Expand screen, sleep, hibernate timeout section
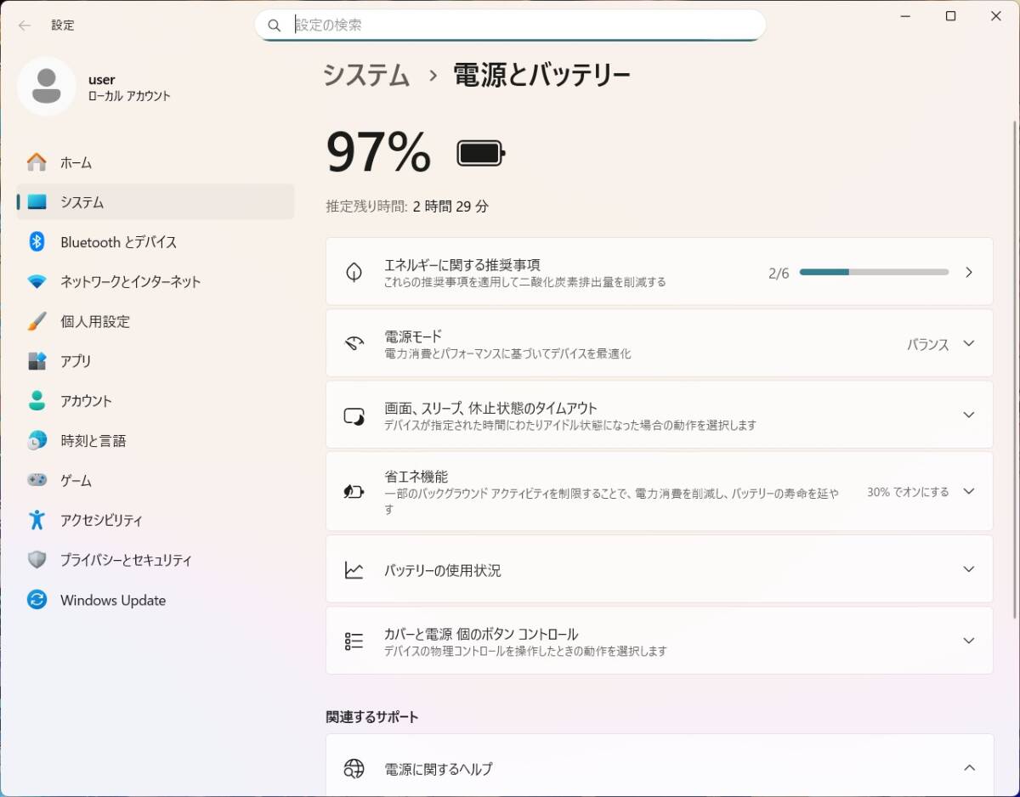 (x=968, y=415)
